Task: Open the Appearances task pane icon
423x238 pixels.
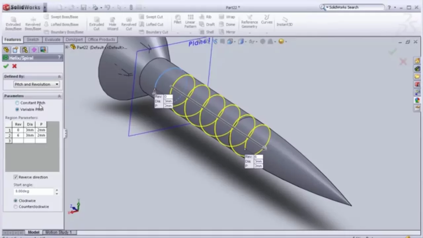Action: coord(417,100)
